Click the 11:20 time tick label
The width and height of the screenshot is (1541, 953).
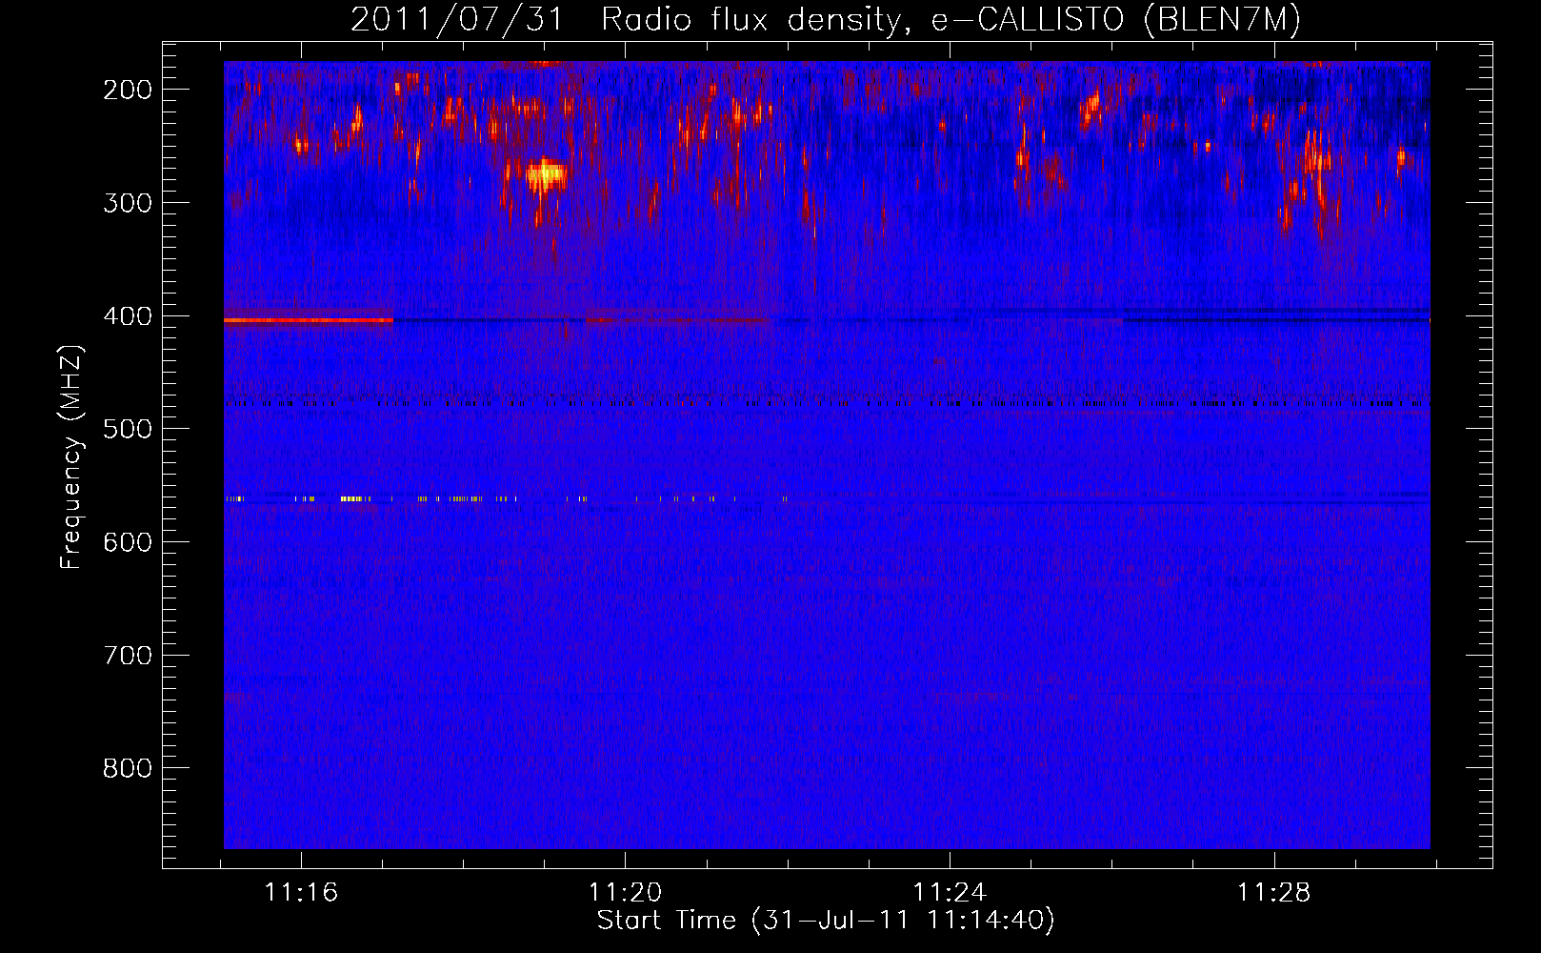coord(625,893)
